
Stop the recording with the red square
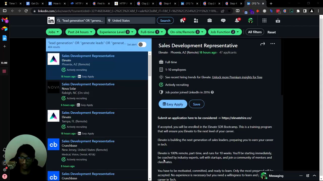tap(4, 71)
